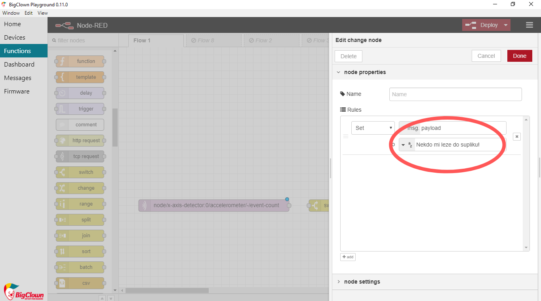The height and width of the screenshot is (301, 541).
Task: Click the red Done button
Action: coord(520,56)
